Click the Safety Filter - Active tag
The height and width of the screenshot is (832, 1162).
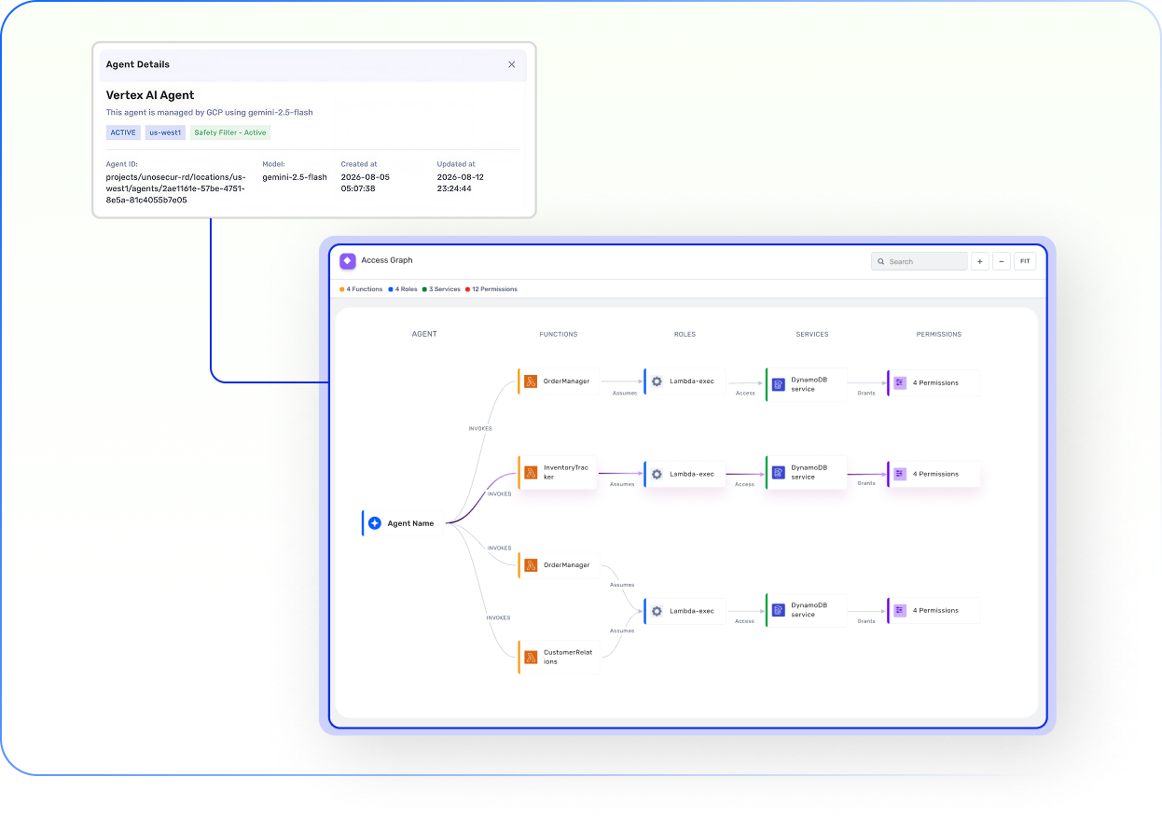tap(230, 132)
